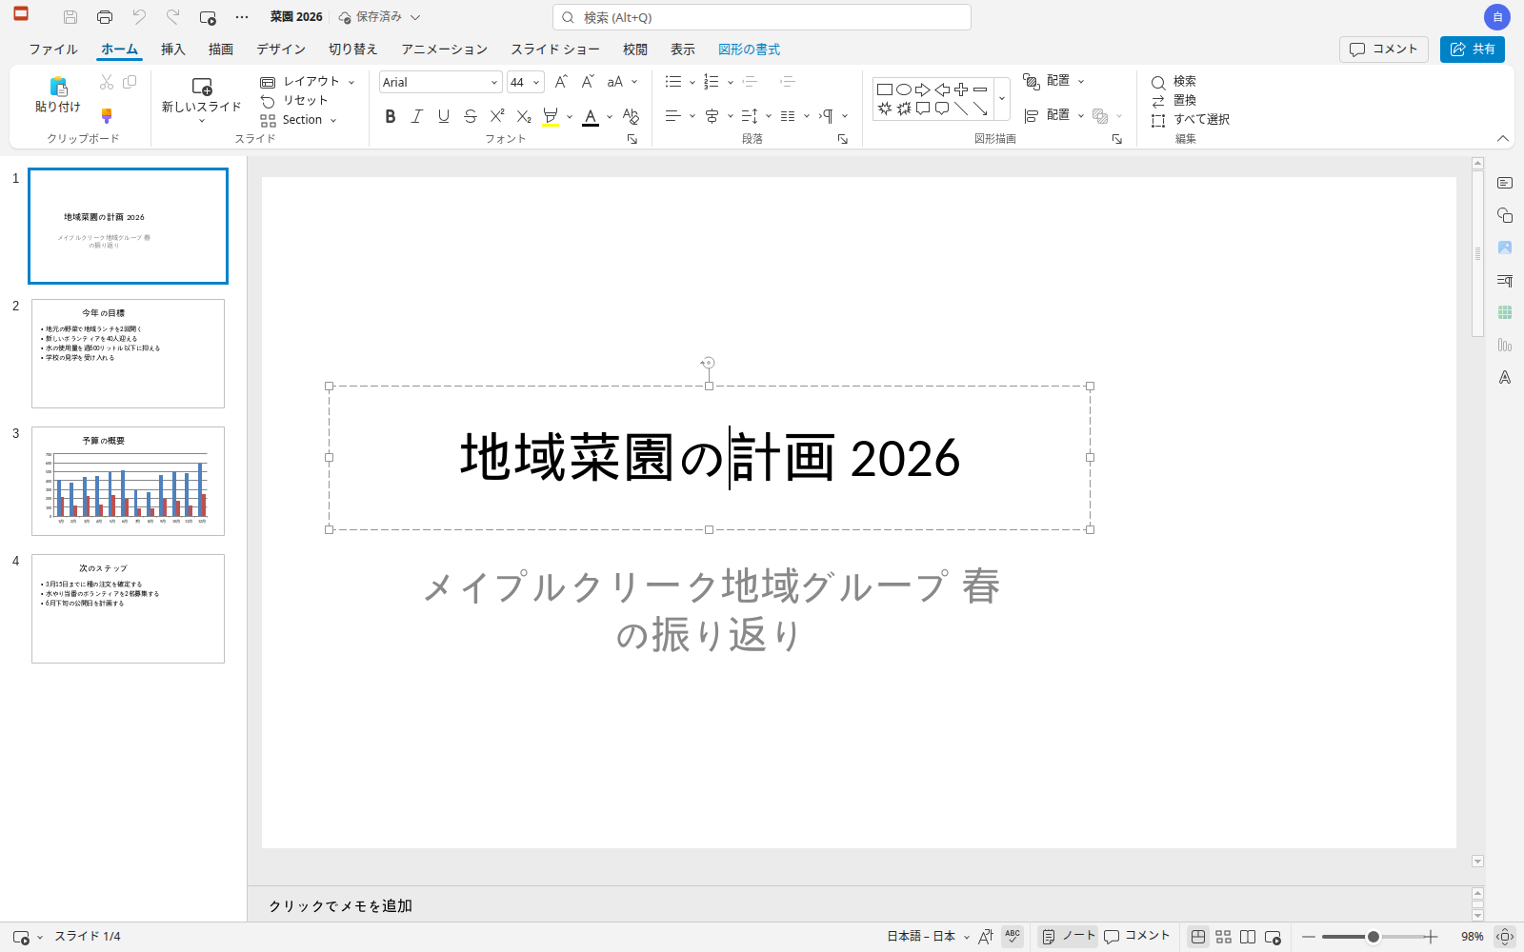
Task: Open the Animations tab
Action: (444, 50)
